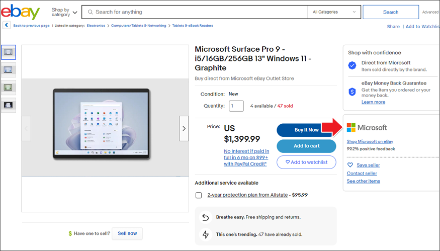Image resolution: width=440 pixels, height=251 pixels.
Task: Click Add to cart
Action: pos(306,146)
